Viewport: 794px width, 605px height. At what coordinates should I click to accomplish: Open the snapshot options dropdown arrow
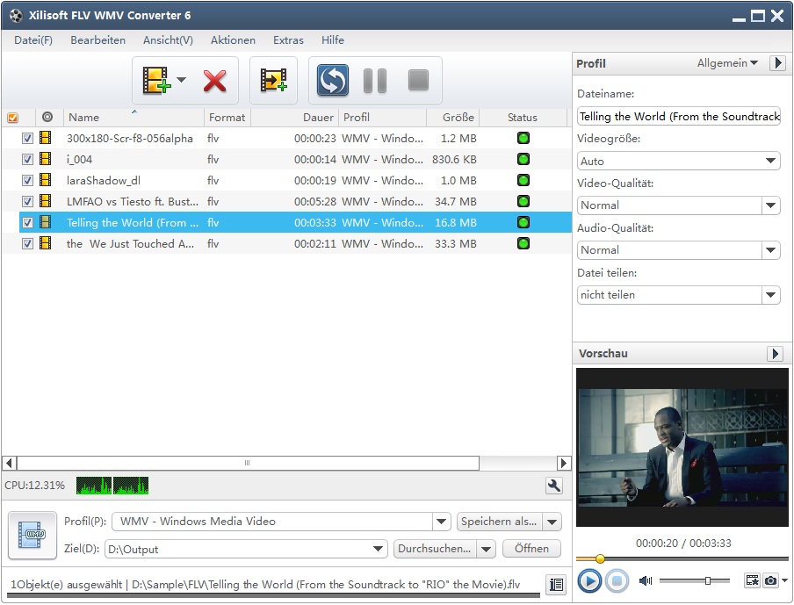[x=785, y=580]
